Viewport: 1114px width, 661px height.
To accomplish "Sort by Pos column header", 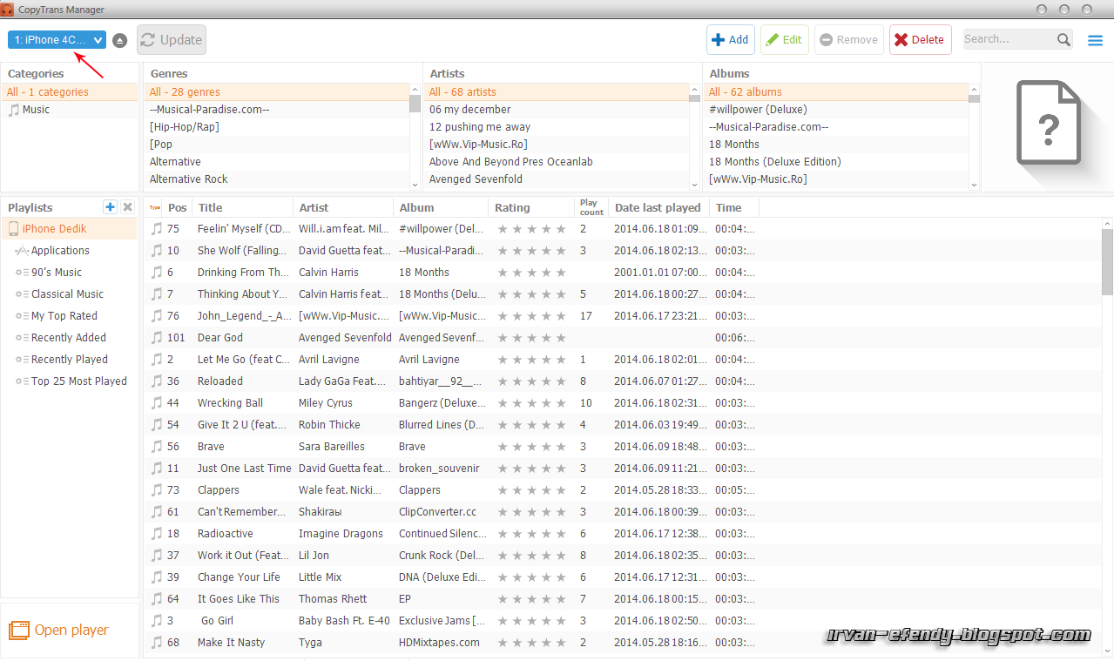I will [179, 207].
